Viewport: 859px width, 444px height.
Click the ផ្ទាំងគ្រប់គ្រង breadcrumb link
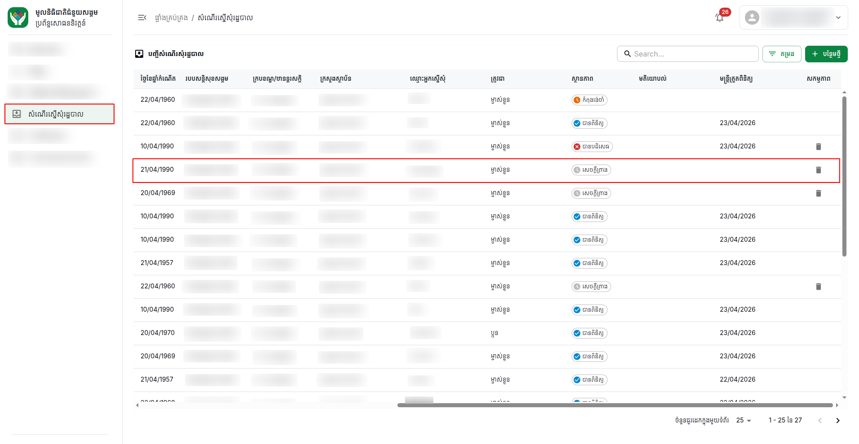pyautogui.click(x=171, y=17)
